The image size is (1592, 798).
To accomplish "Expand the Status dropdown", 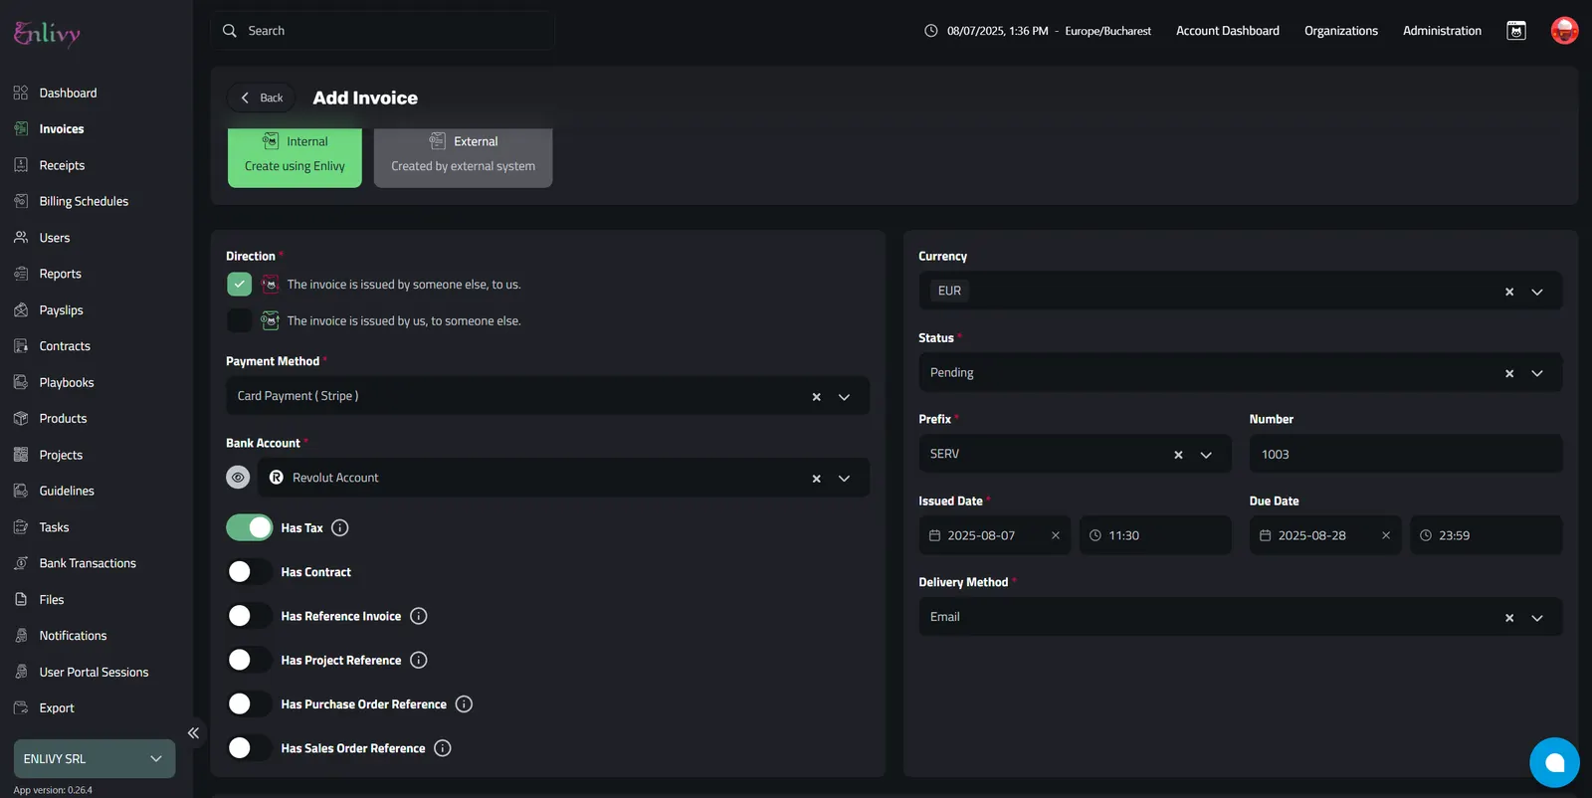I will coord(1537,373).
